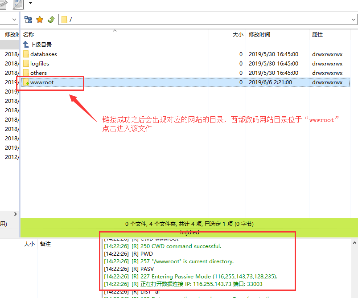Image resolution: width=358 pixels, height=298 pixels.
Task: Click the bookmarks star icon
Action: click(x=40, y=20)
